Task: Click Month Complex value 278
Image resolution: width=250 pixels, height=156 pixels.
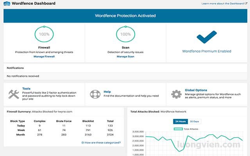Action: [x=40, y=135]
